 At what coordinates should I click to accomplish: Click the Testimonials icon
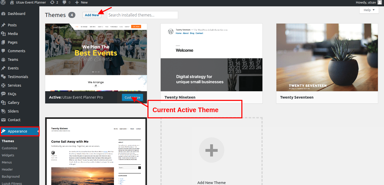3,77
